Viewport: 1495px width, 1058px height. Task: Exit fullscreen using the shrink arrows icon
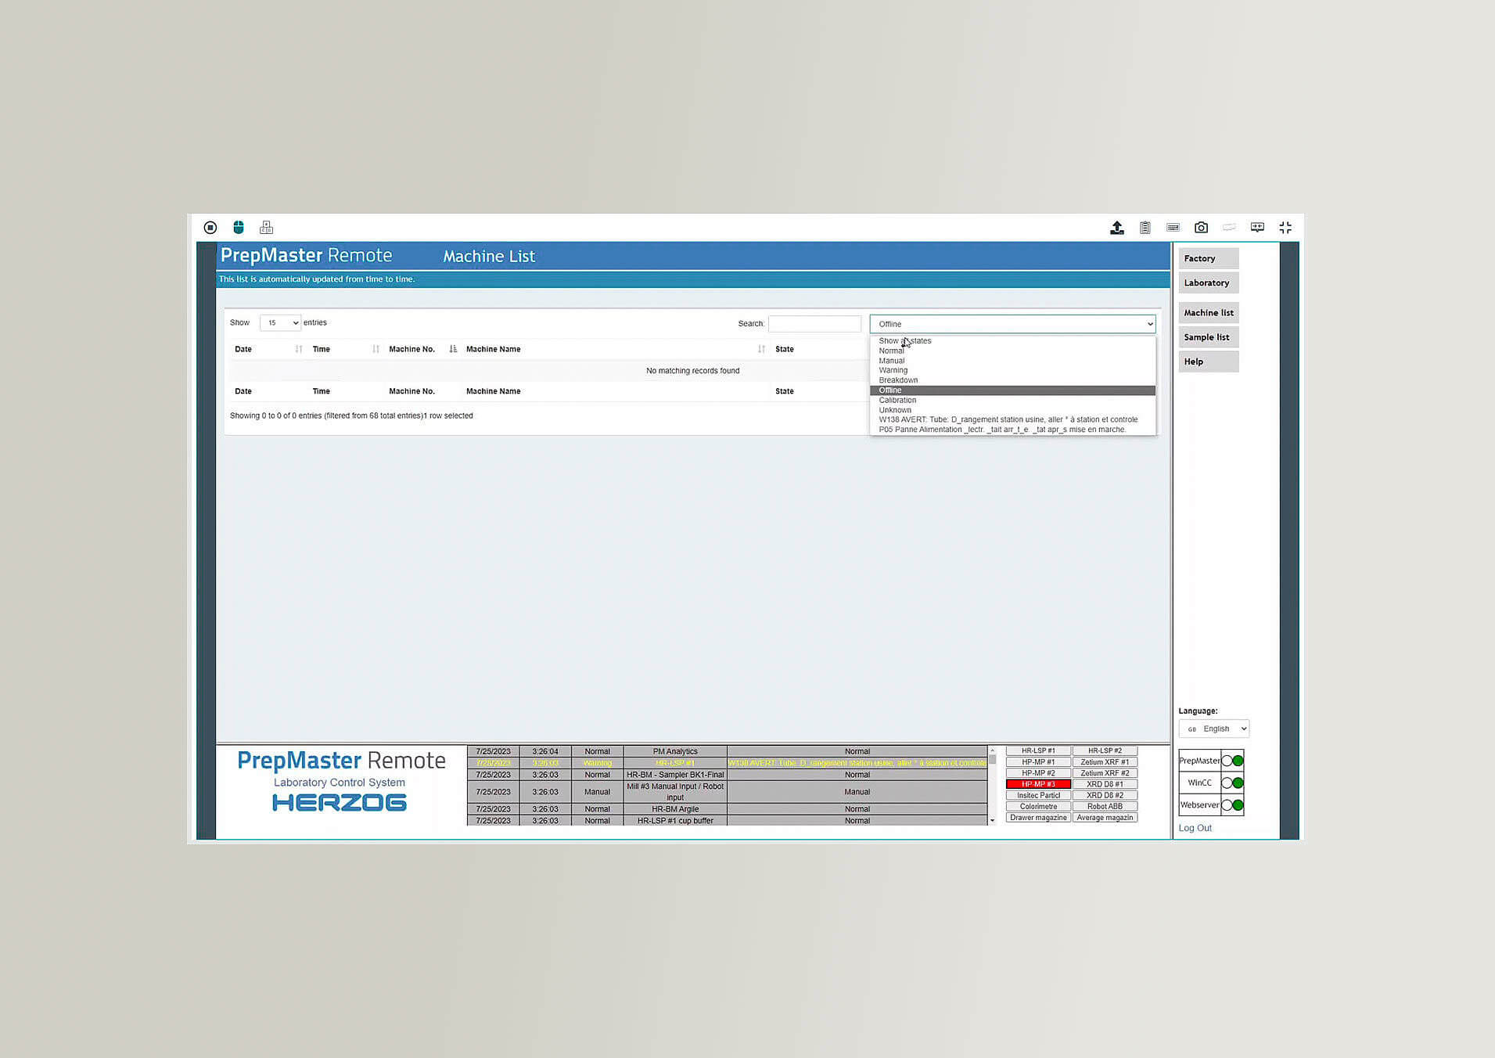pos(1285,228)
